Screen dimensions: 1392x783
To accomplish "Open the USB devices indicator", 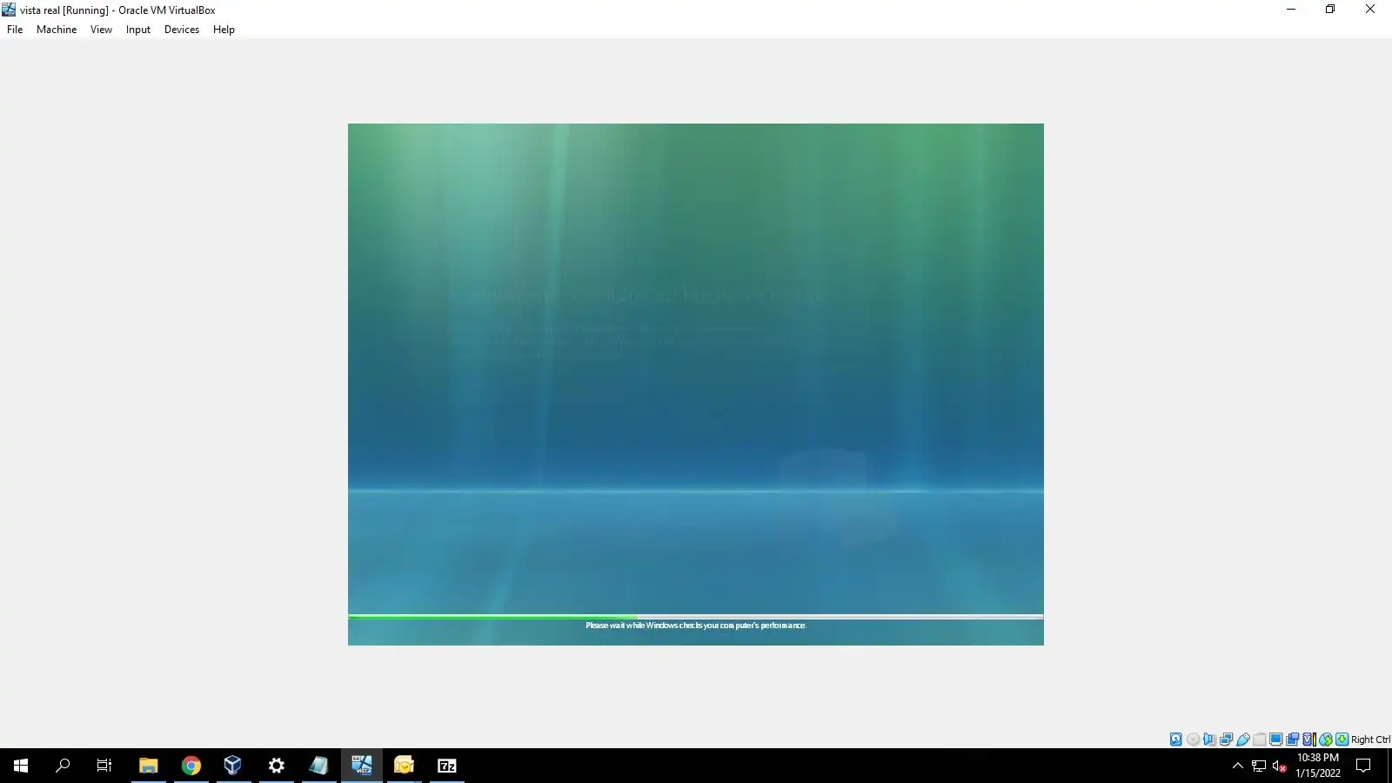I will [1242, 739].
